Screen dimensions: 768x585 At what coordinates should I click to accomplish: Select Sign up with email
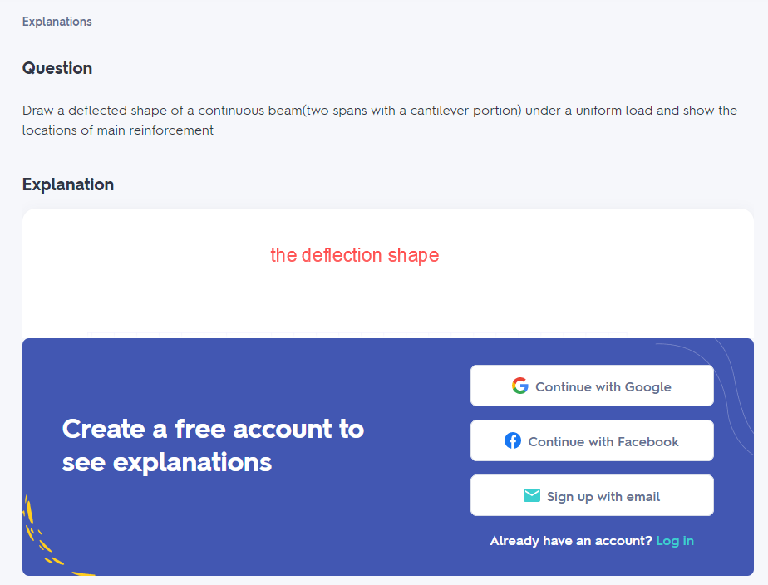pos(592,495)
